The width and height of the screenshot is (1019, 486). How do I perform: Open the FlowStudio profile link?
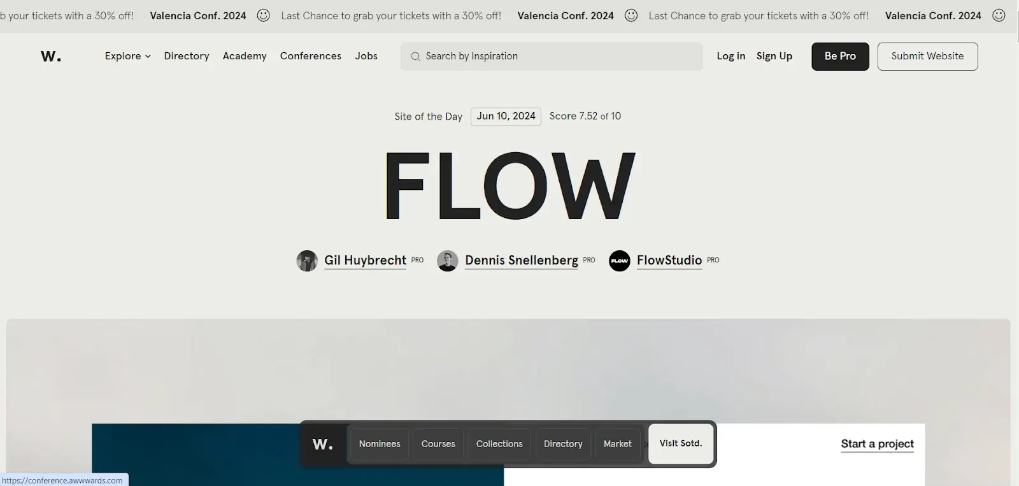(x=669, y=260)
